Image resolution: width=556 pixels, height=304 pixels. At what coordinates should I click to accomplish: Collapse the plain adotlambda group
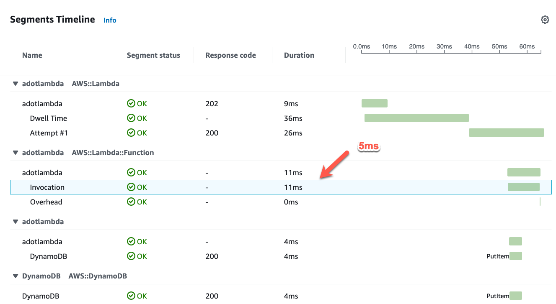[x=16, y=222]
